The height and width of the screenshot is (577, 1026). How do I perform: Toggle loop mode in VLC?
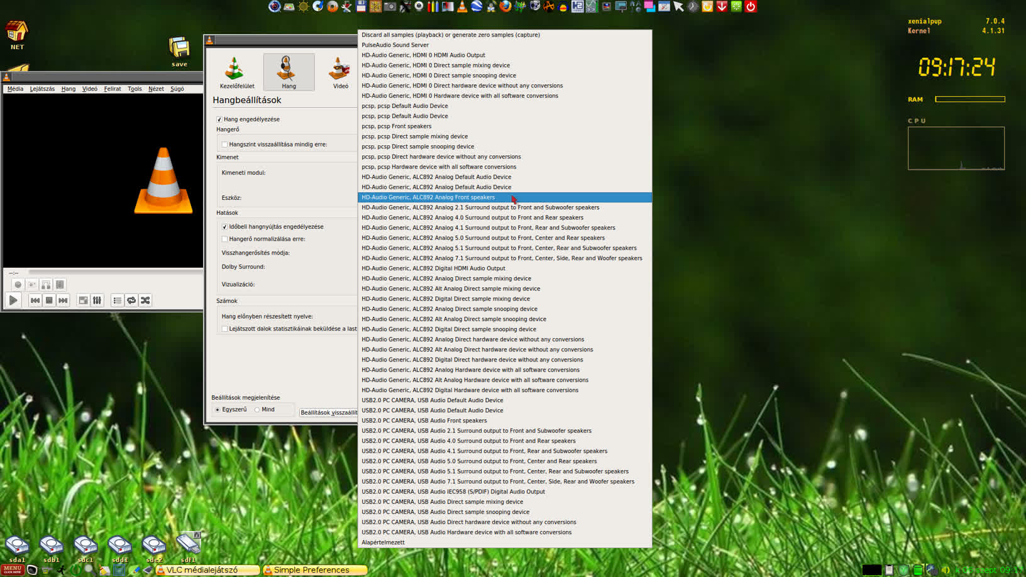tap(131, 300)
